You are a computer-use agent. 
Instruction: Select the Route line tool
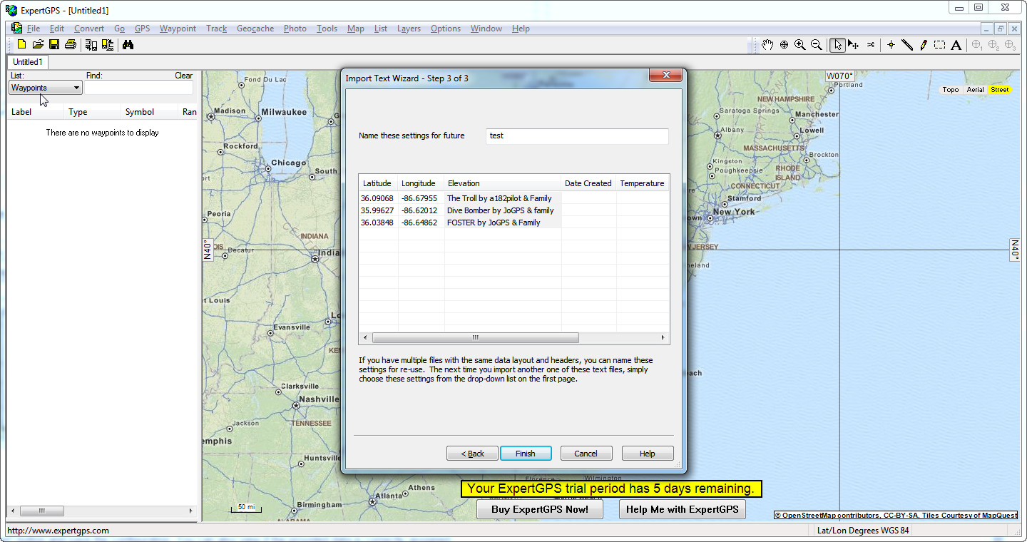907,45
